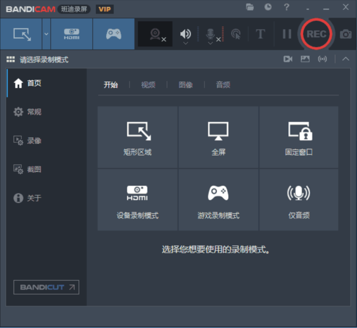Switch to the 视频 tab
Screen dimensions: 357x328
pos(148,85)
